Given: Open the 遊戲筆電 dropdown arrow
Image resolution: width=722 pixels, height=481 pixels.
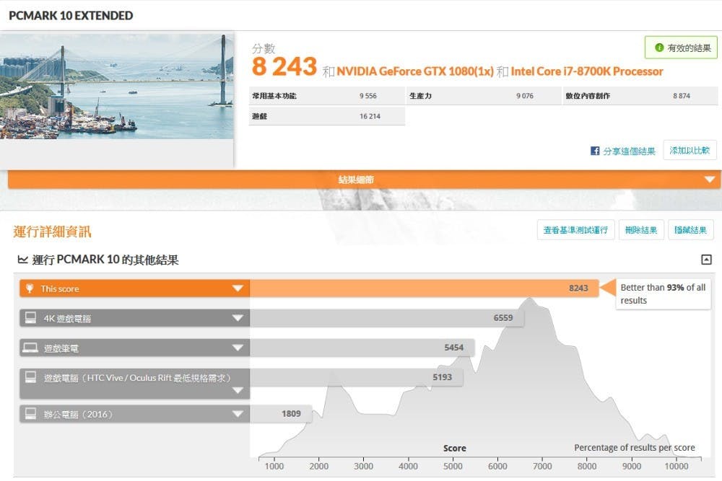Looking at the screenshot, I should (238, 348).
